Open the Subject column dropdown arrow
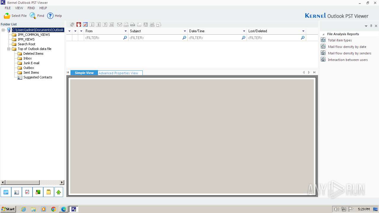The height and width of the screenshot is (213, 379). (185, 31)
